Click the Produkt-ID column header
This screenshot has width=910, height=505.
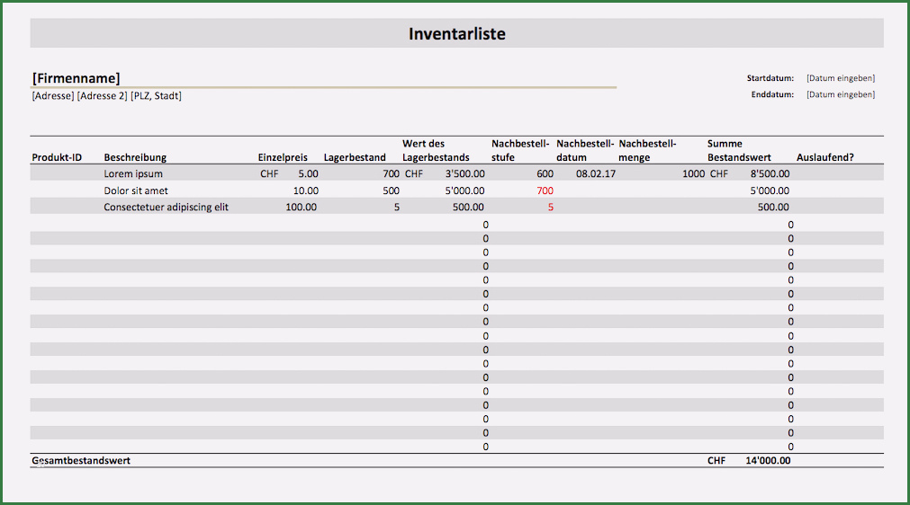click(x=57, y=157)
